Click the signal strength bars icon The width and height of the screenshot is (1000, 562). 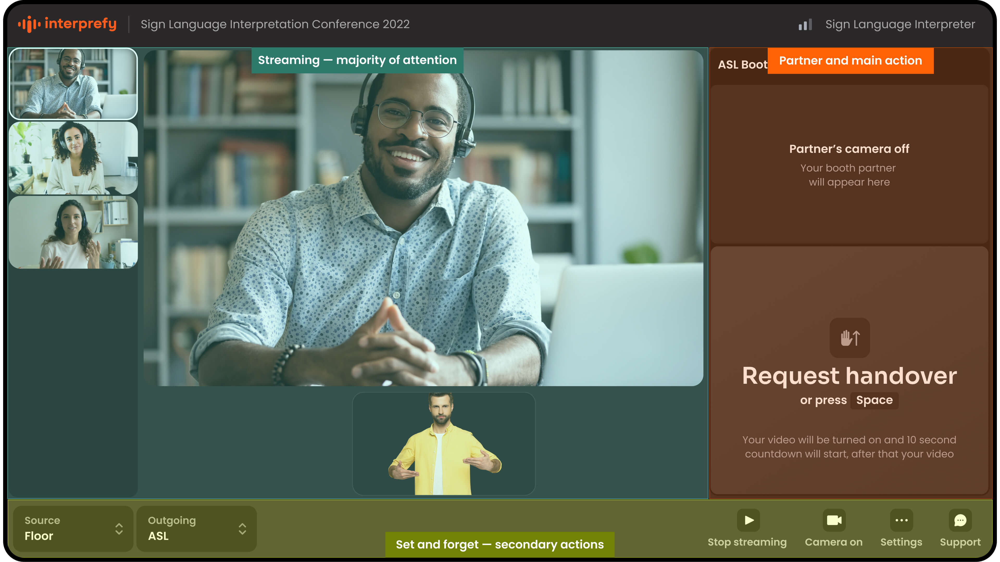point(805,24)
